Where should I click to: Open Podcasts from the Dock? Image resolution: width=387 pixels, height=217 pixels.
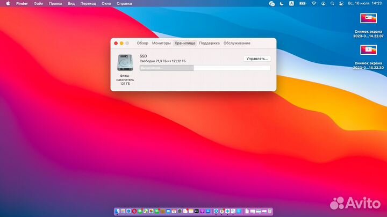pyautogui.click(x=202, y=211)
